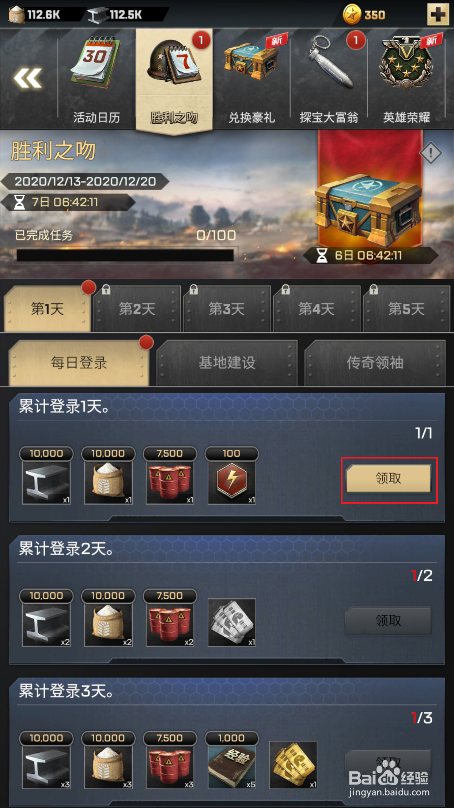Open the 英雄荣耀 medal icon
This screenshot has height=808, width=454.
coord(406,62)
